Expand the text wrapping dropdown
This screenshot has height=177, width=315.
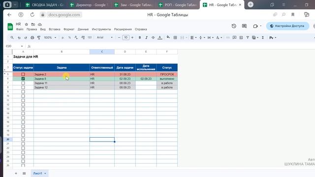click(x=213, y=37)
